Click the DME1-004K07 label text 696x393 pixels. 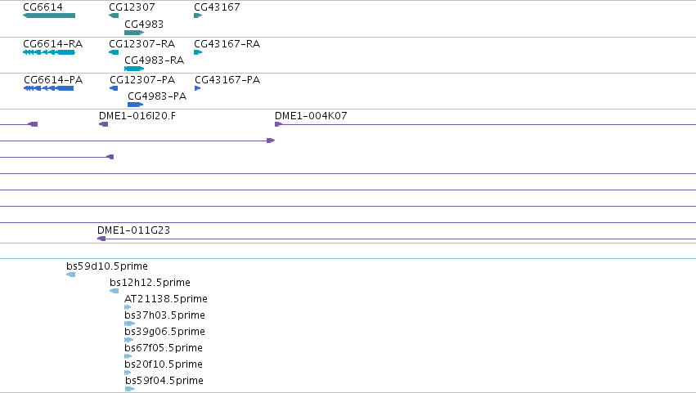click(311, 116)
